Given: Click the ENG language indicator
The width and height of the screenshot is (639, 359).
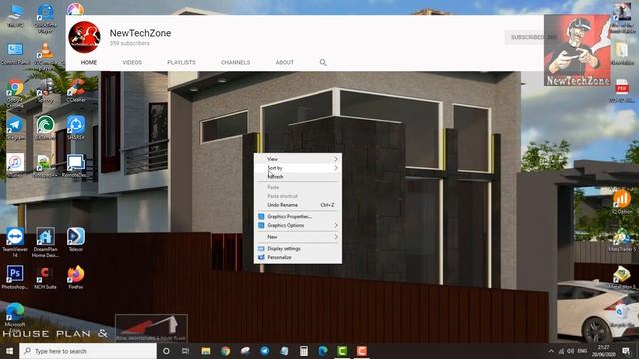Looking at the screenshot, I should click(x=582, y=351).
